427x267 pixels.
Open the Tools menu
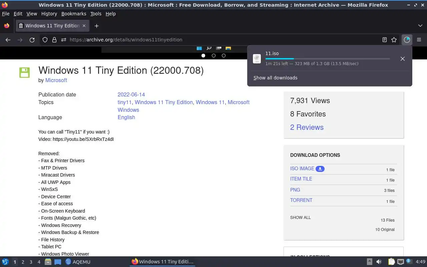96,14
